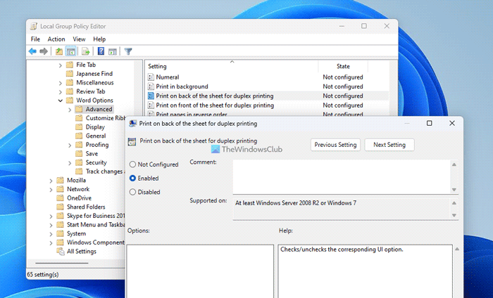
Task: Click the Up one level folder icon
Action: point(58,51)
